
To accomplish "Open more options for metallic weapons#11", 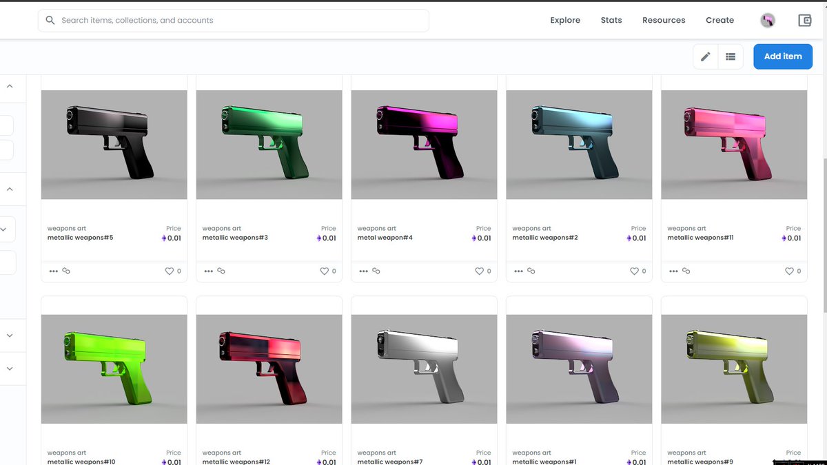I will coord(674,271).
